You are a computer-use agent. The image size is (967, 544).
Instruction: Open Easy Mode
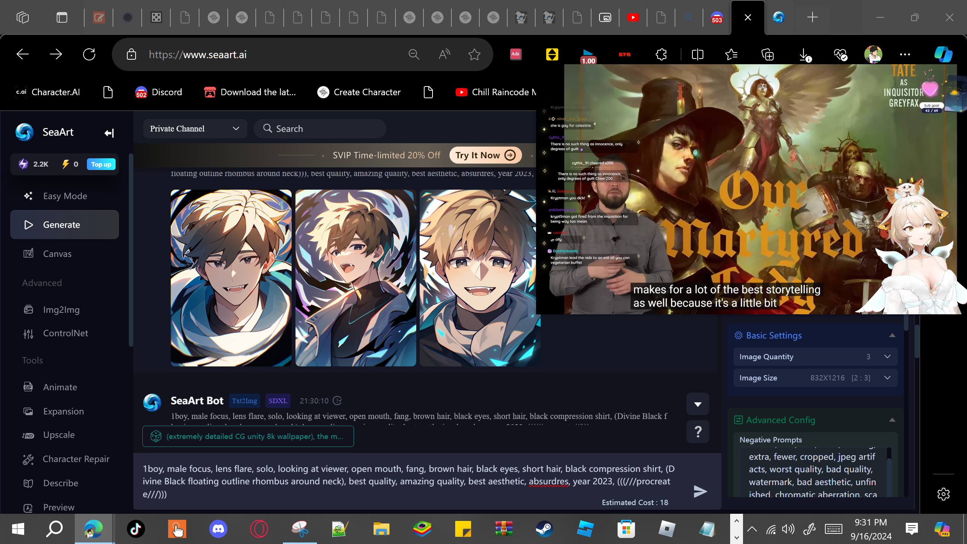(x=65, y=196)
